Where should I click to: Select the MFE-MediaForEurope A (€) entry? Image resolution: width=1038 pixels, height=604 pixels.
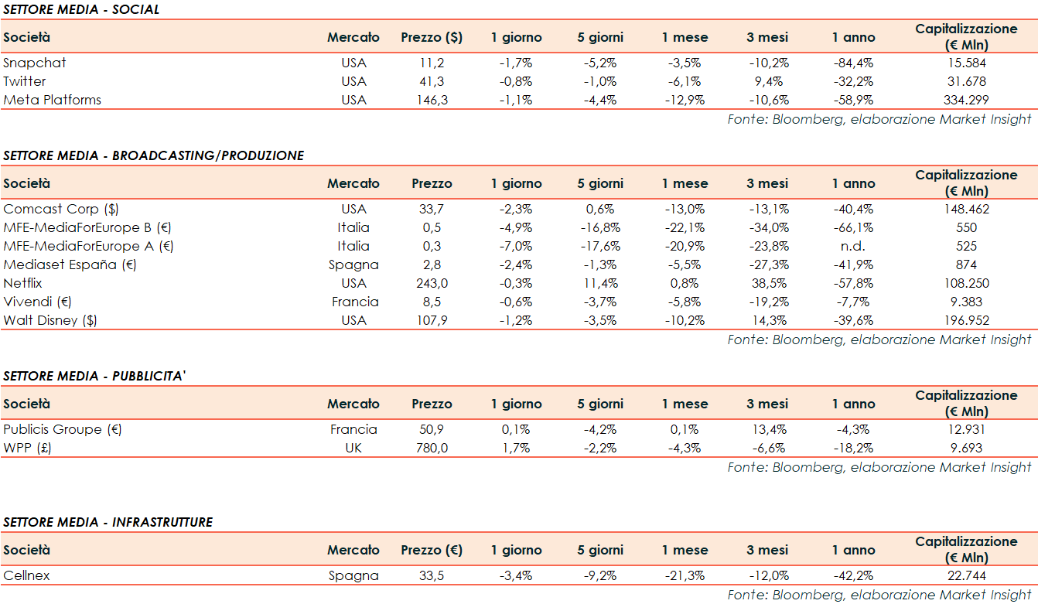click(89, 246)
